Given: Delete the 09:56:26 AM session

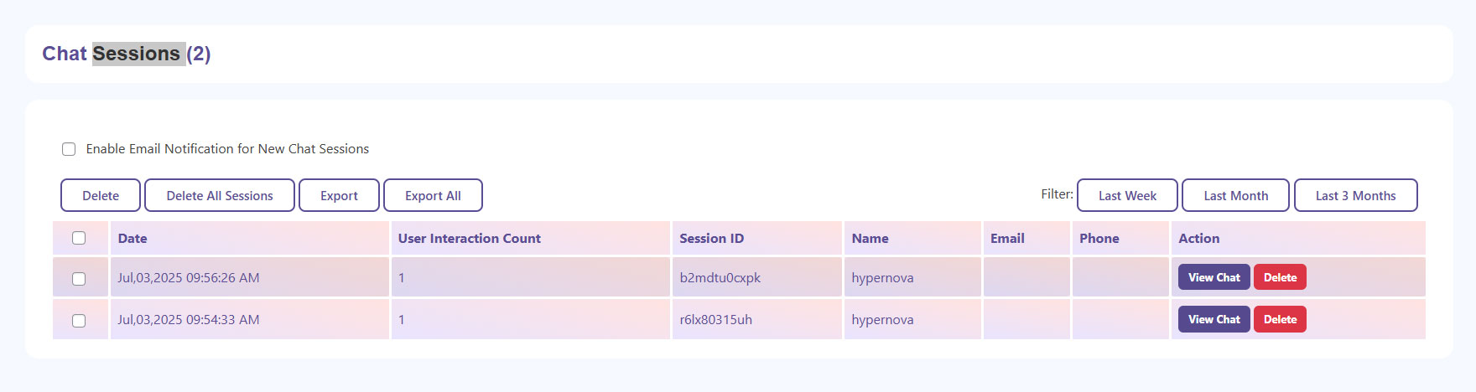Looking at the screenshot, I should pyautogui.click(x=1280, y=277).
